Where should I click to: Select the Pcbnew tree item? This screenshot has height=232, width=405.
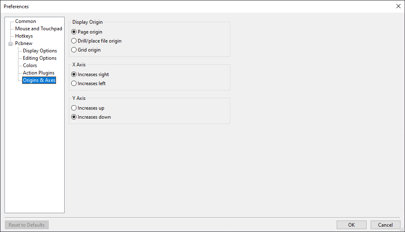[24, 43]
